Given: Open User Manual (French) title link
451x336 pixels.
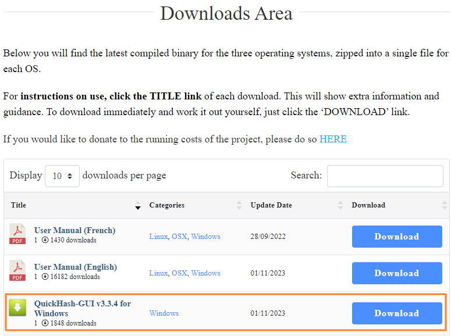Looking at the screenshot, I should pyautogui.click(x=74, y=230).
